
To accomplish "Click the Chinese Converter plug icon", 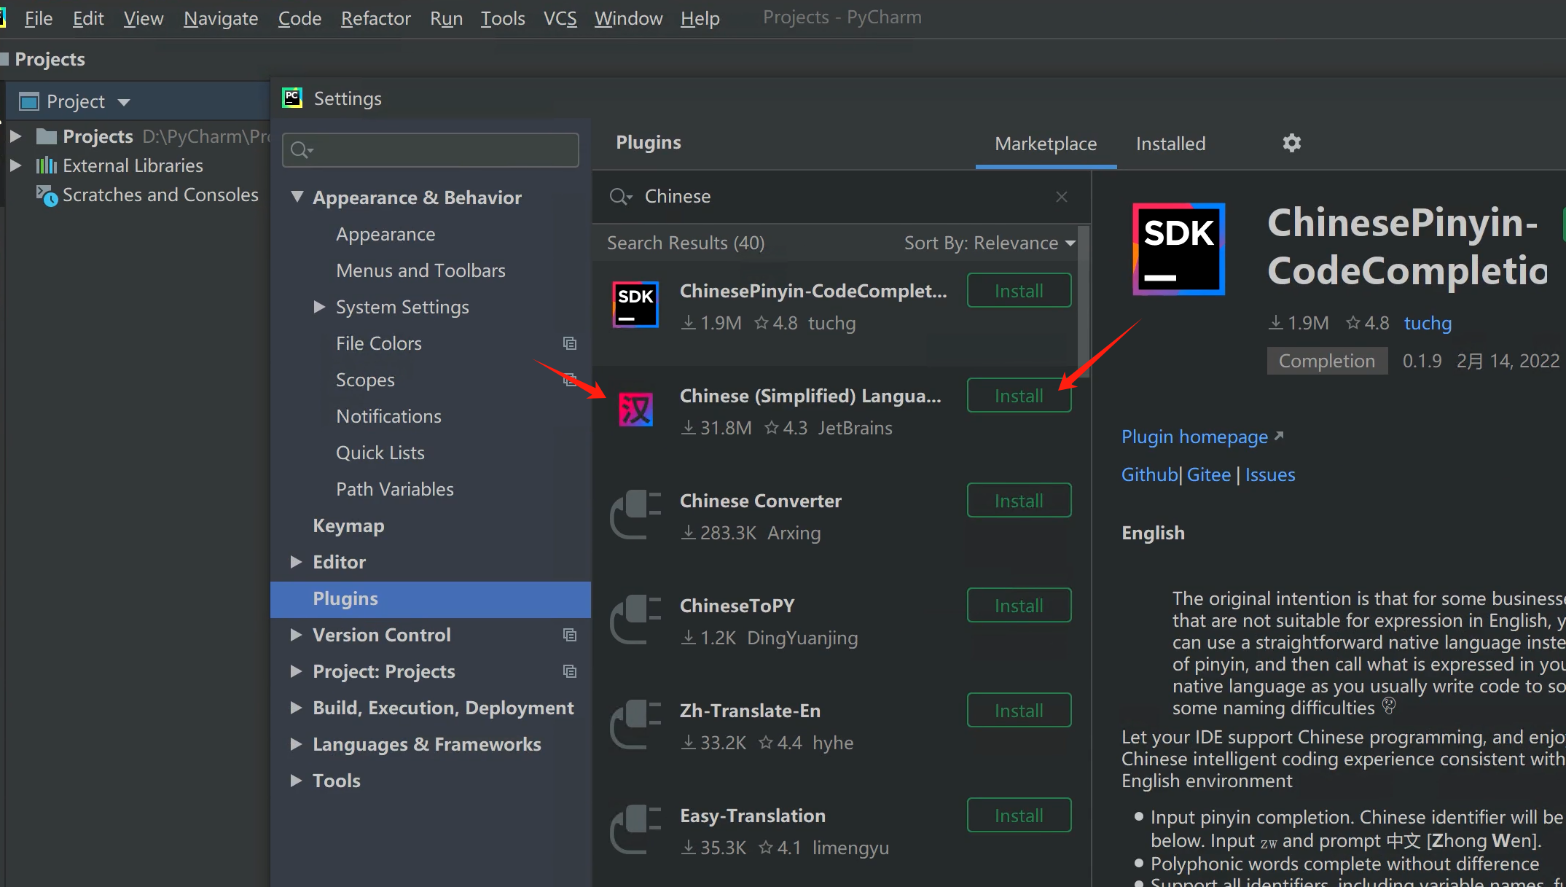I will point(635,515).
